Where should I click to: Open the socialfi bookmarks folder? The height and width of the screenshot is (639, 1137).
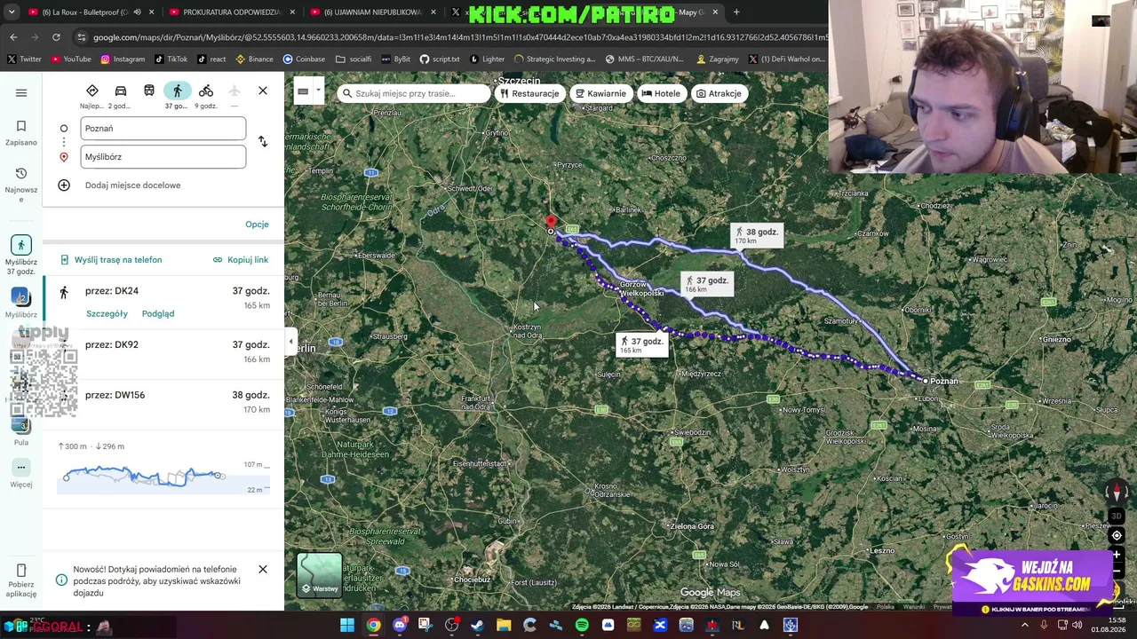[x=354, y=59]
